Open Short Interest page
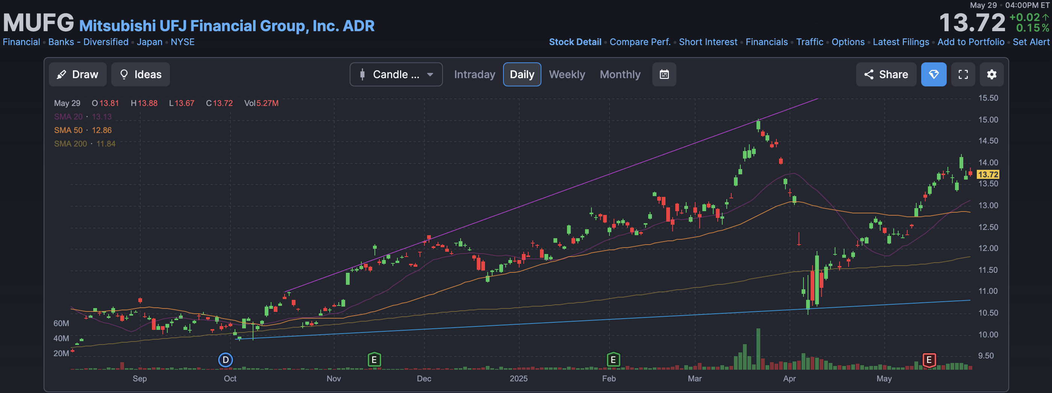The height and width of the screenshot is (393, 1052). [708, 42]
